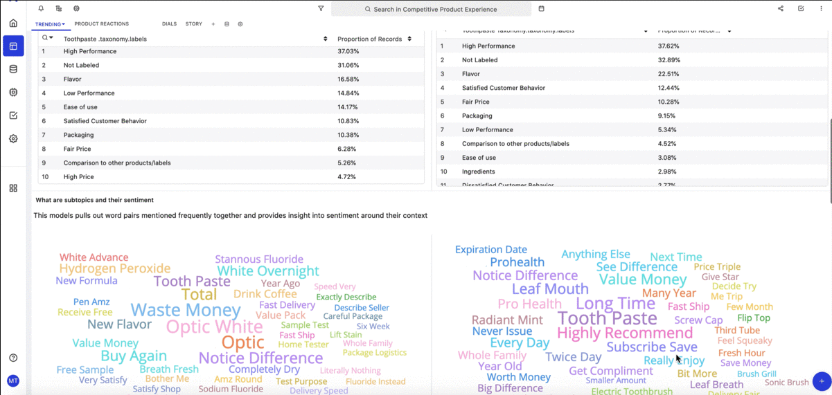
Task: Open the DIALS tab
Action: 169,24
